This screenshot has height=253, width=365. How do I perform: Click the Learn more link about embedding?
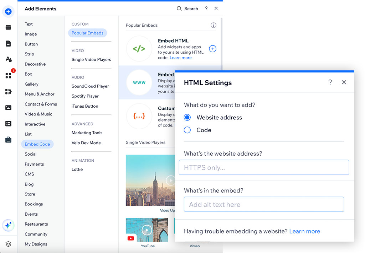coord(304,231)
